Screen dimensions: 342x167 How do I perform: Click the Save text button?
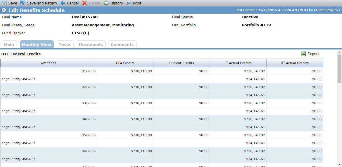point(13,3)
